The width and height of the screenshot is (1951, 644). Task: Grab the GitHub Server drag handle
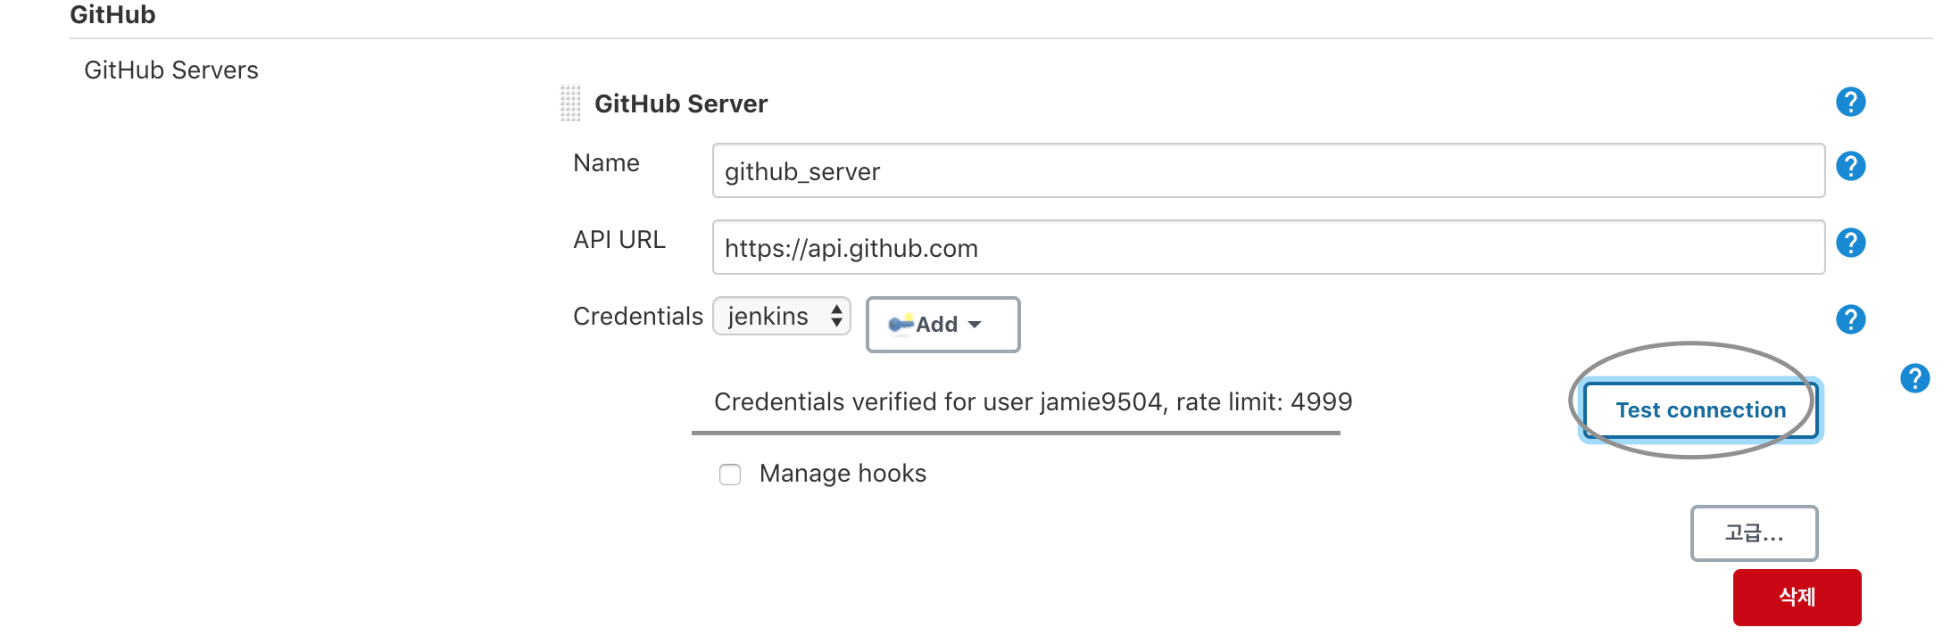(570, 103)
